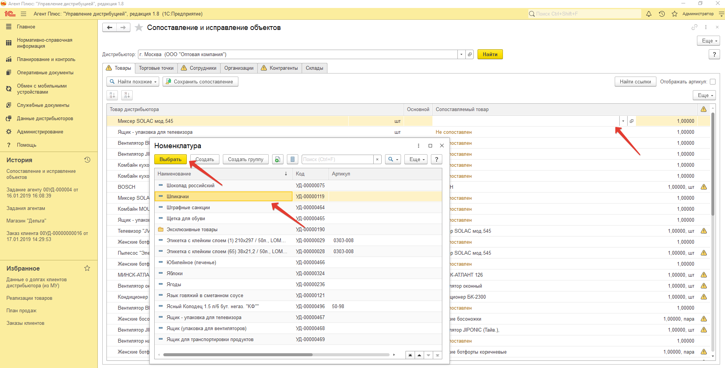725x368 pixels.
Task: Switch to the Контрагенты tab
Action: coord(280,68)
